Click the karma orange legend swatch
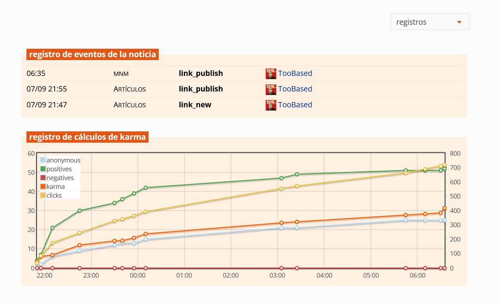 [x=43, y=186]
